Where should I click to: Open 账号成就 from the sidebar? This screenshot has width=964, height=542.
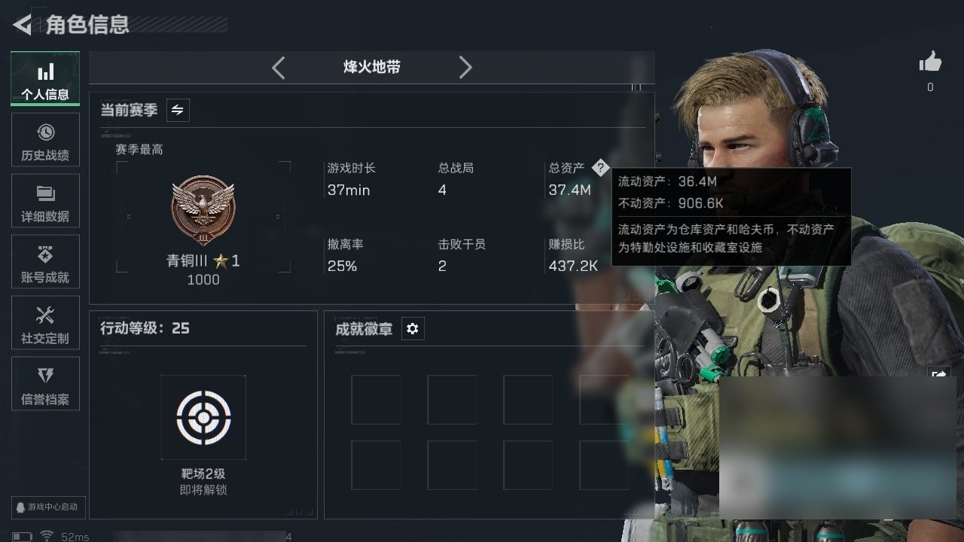tap(45, 264)
